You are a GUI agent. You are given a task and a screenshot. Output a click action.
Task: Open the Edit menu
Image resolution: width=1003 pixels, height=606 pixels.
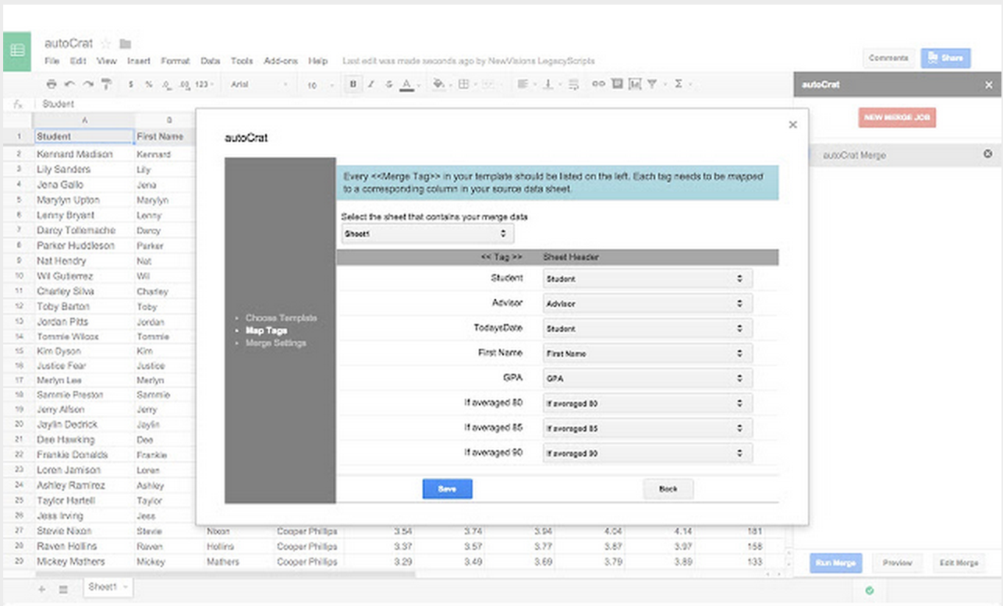tap(77, 61)
